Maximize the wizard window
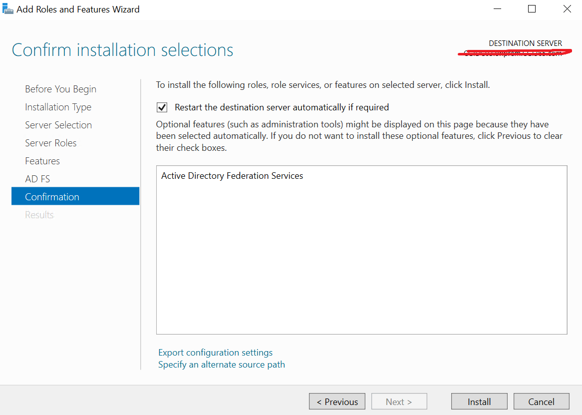Image resolution: width=582 pixels, height=415 pixels. [x=532, y=9]
